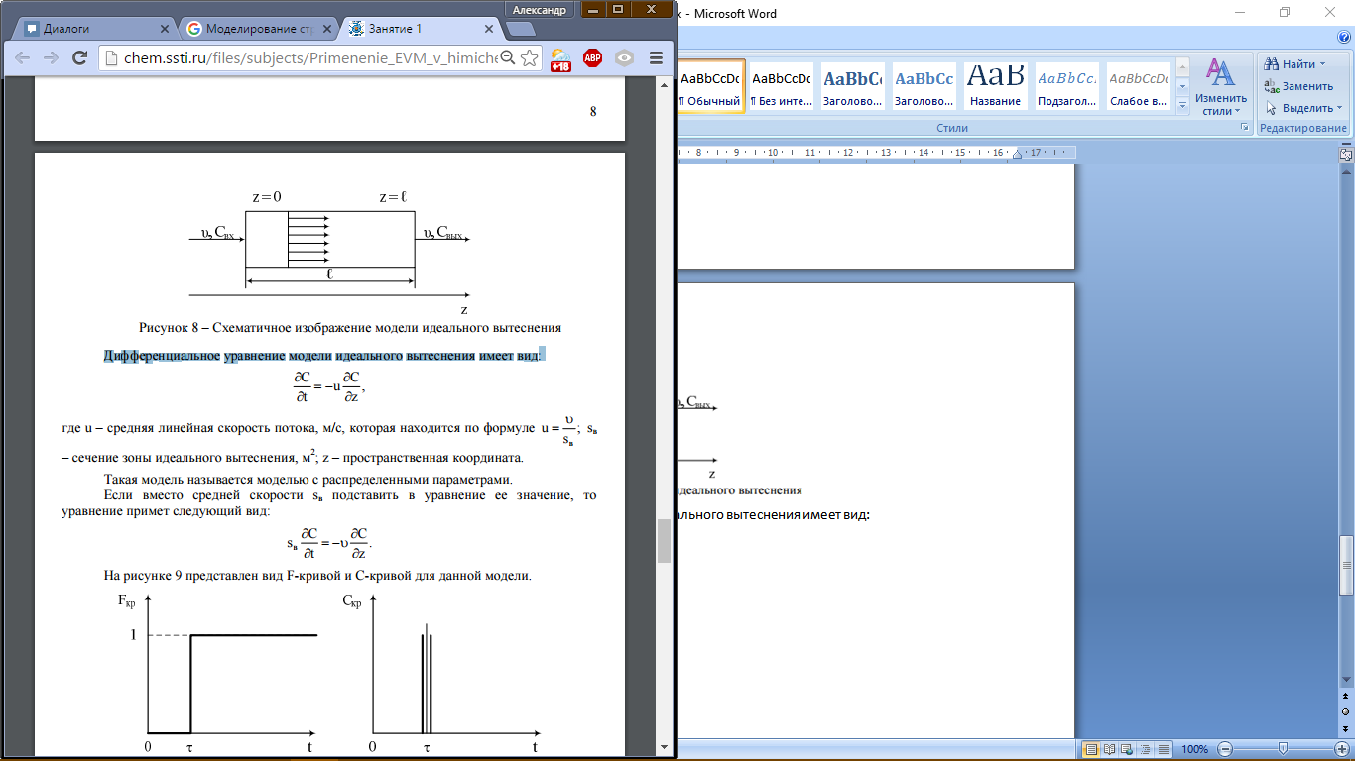Apply the Подзаголовок style
The height and width of the screenshot is (761, 1355).
click(1066, 87)
